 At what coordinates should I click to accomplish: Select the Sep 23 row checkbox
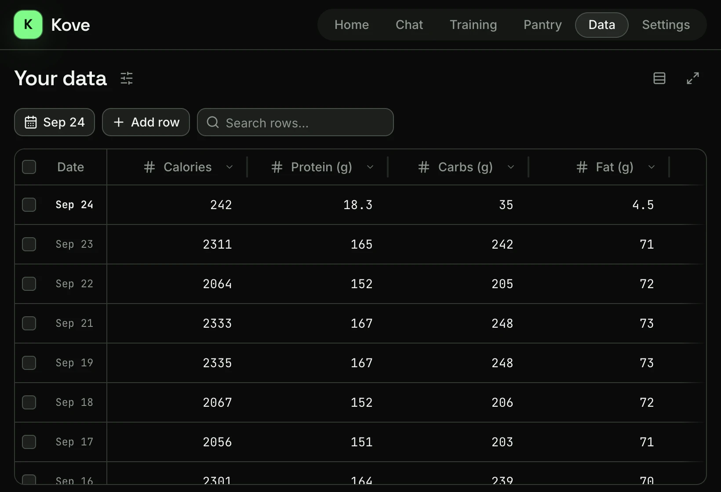[29, 244]
